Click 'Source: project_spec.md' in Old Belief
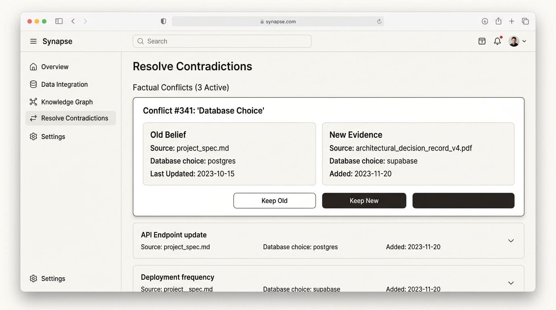This screenshot has height=310, width=556. coord(190,148)
